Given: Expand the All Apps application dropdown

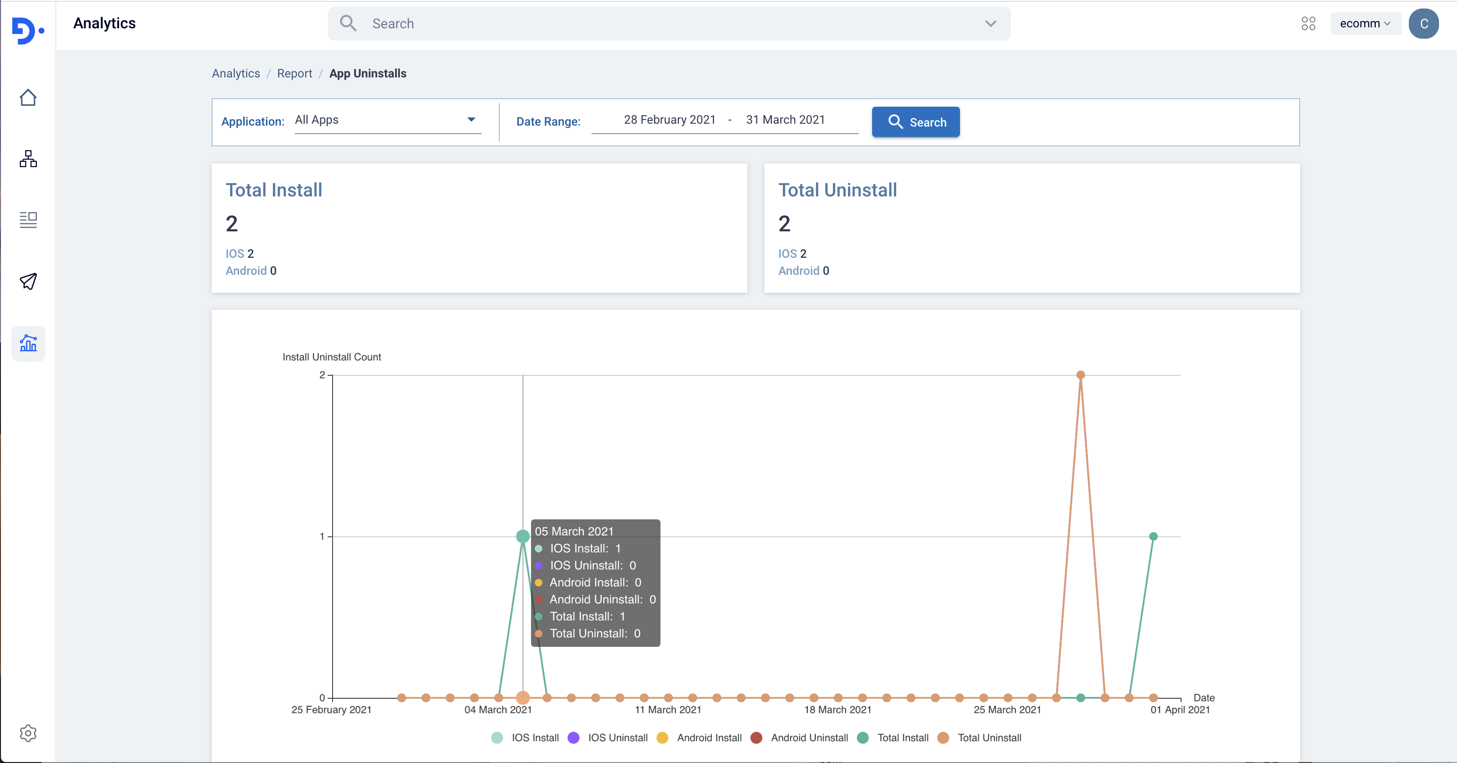Looking at the screenshot, I should click(387, 120).
